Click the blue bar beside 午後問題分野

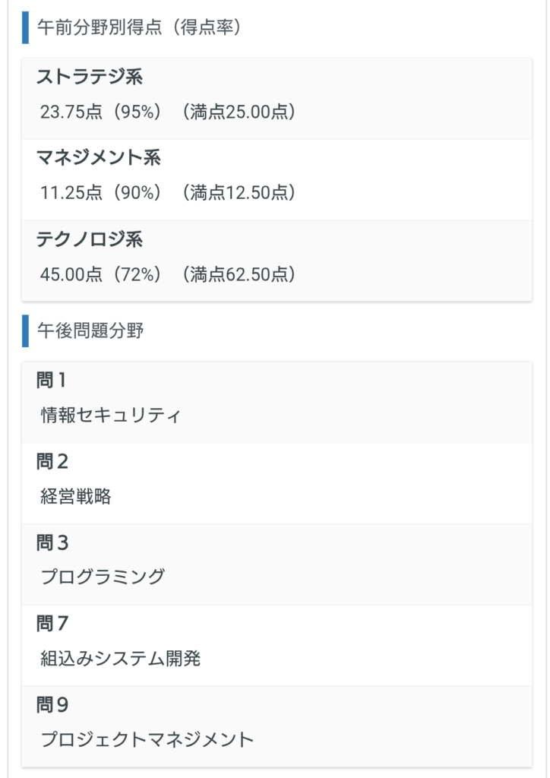[25, 331]
